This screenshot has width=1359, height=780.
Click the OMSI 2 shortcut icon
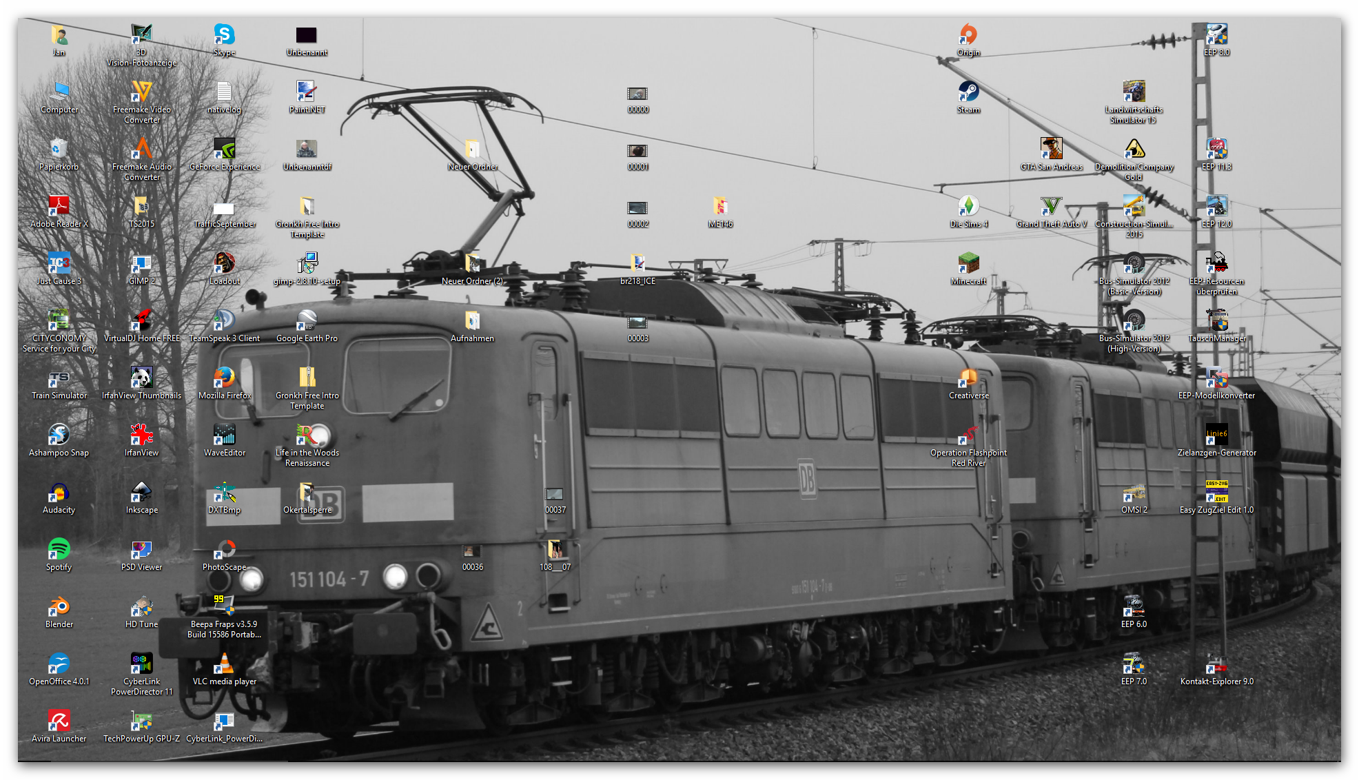1134,492
